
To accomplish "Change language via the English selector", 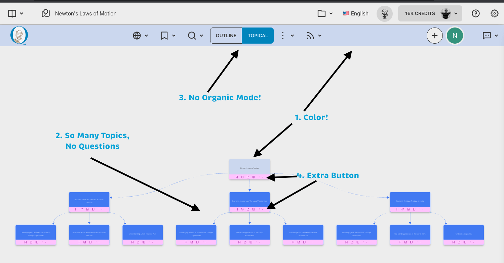I will [x=356, y=13].
